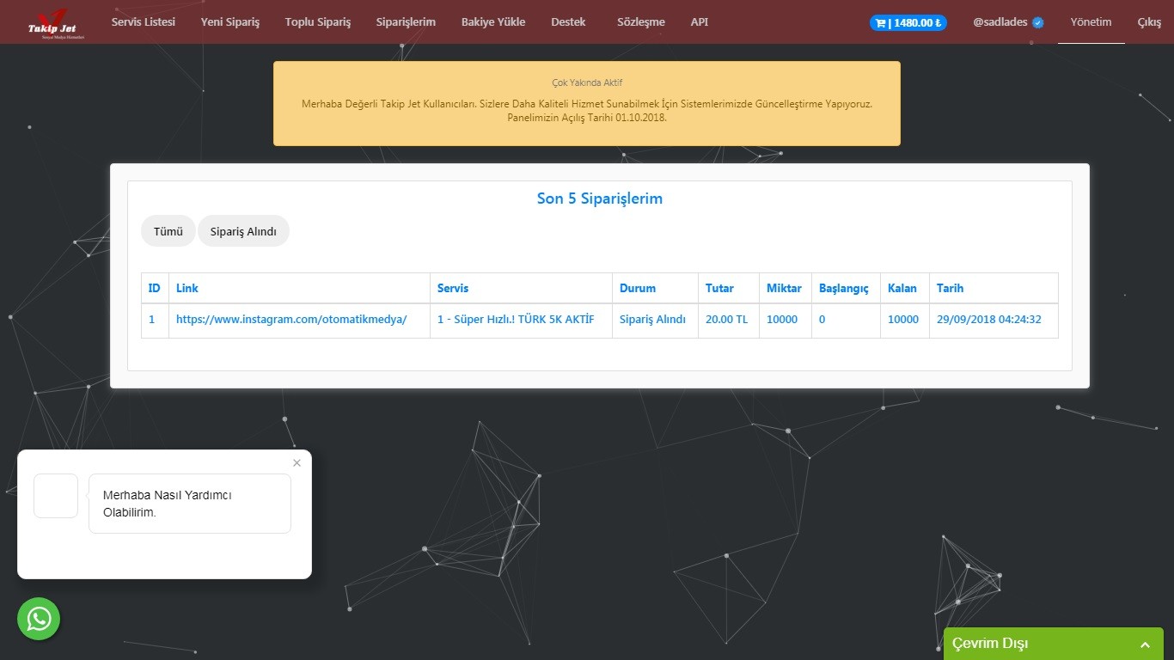The height and width of the screenshot is (660, 1174).
Task: Filter orders by Sipariş Alındı
Action: [243, 231]
